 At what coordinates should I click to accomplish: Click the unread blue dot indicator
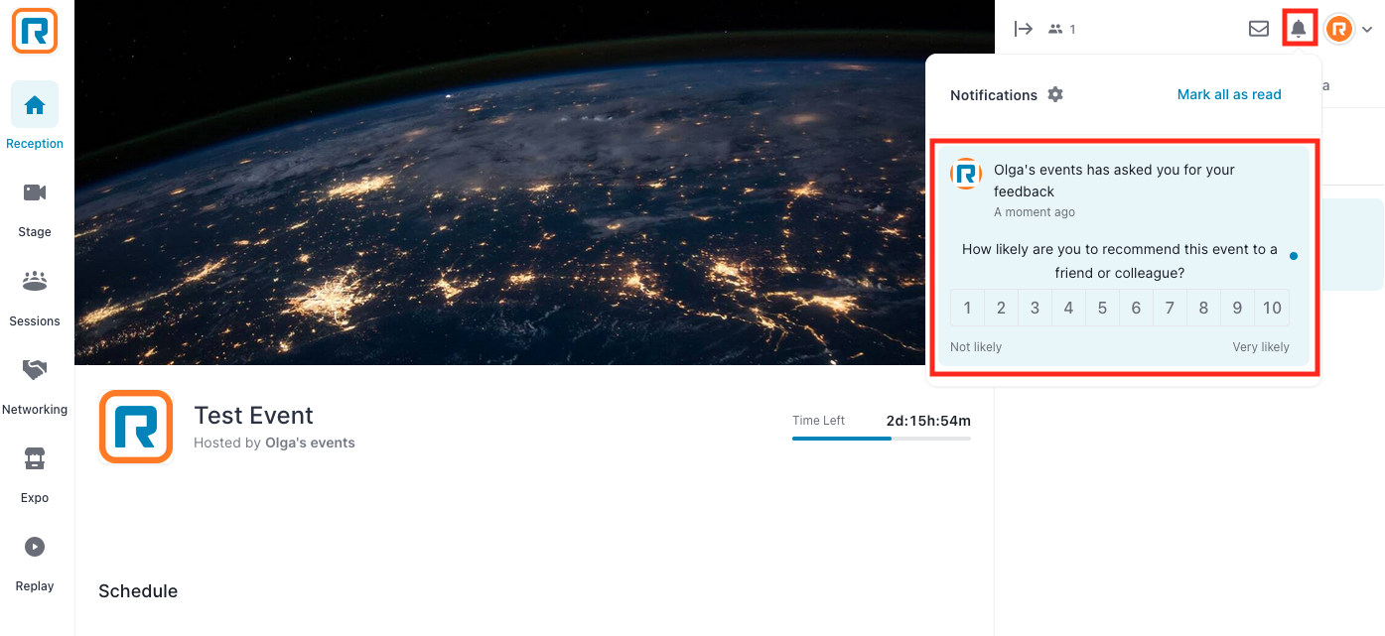click(x=1294, y=256)
